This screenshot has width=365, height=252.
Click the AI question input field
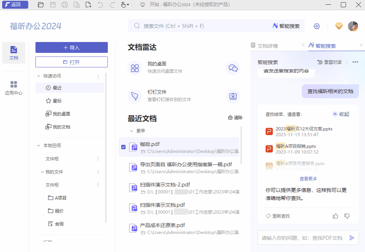[304, 238]
